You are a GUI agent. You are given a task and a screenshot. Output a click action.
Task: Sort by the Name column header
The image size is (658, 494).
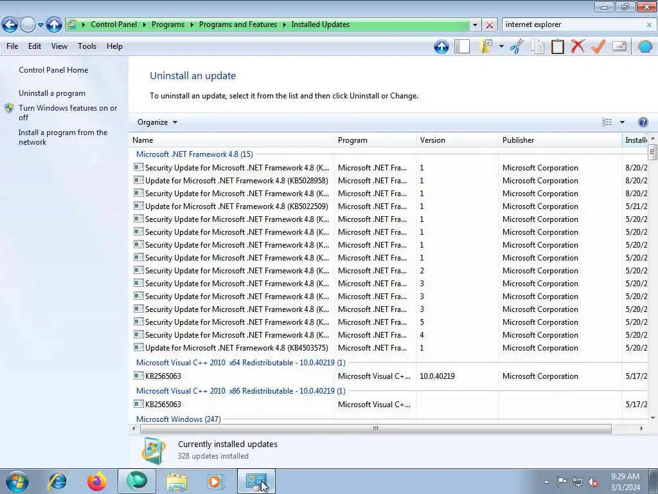click(x=231, y=140)
